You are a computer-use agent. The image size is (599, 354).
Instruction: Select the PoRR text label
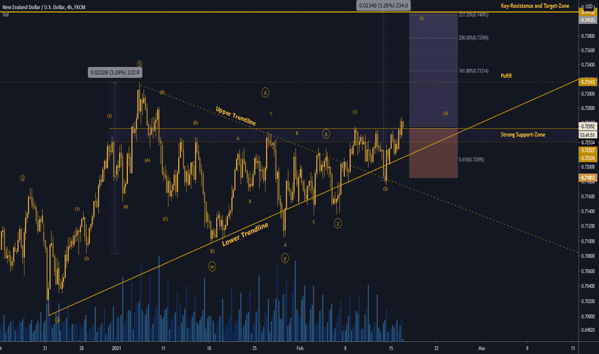click(x=506, y=76)
